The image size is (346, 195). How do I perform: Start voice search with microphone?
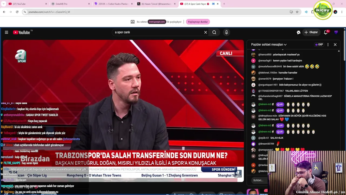pos(227,32)
